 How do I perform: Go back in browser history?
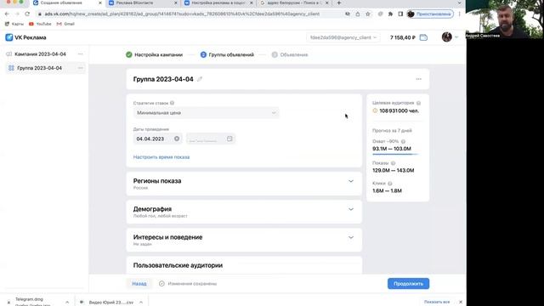[7, 14]
